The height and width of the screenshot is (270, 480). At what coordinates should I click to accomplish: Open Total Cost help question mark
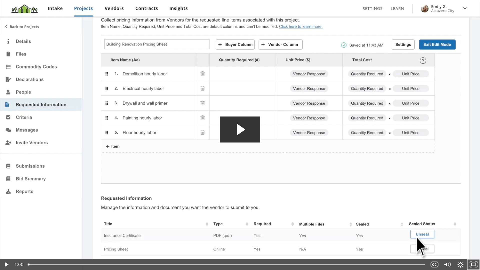(x=423, y=60)
